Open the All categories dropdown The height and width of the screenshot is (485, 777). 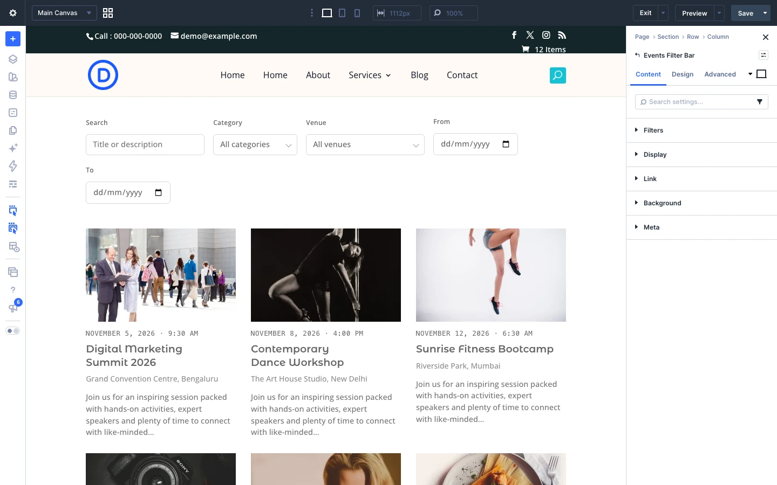click(x=255, y=144)
